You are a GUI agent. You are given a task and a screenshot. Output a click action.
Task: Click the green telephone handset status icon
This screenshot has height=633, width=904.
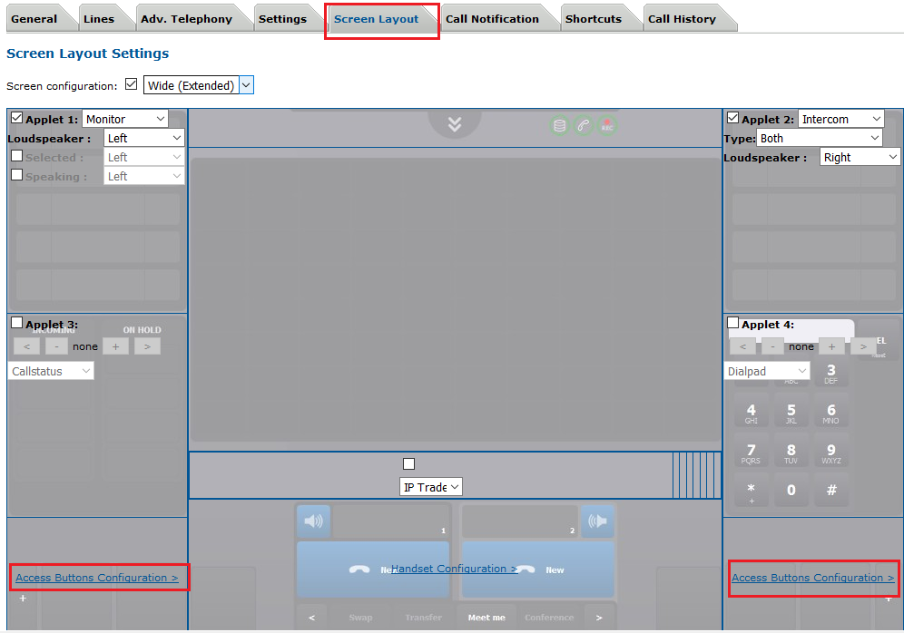[584, 125]
